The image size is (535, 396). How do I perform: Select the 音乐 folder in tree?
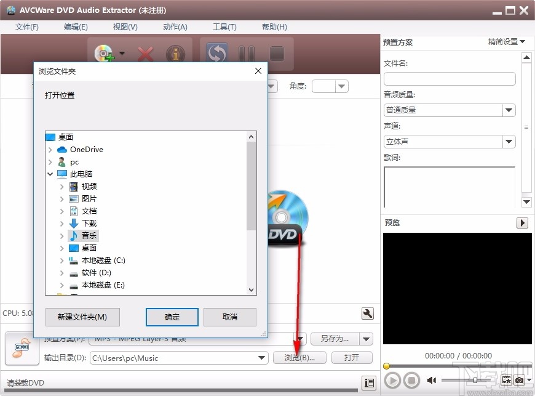(x=88, y=235)
